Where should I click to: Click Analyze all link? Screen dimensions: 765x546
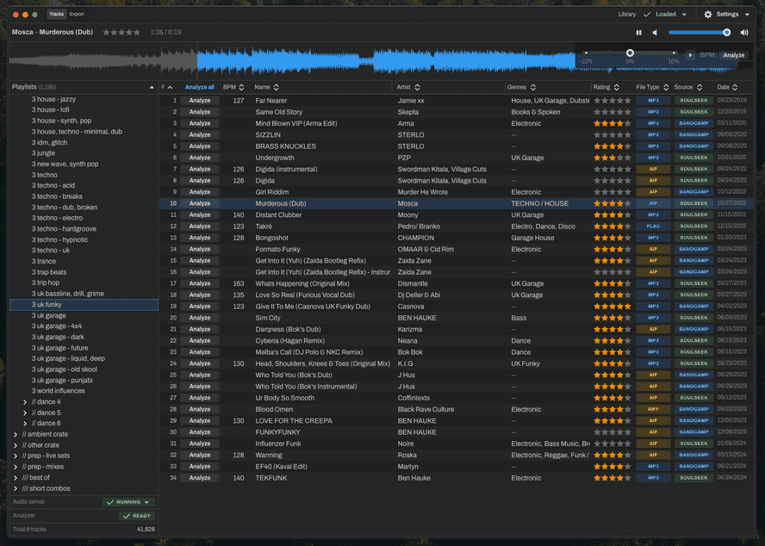(200, 87)
